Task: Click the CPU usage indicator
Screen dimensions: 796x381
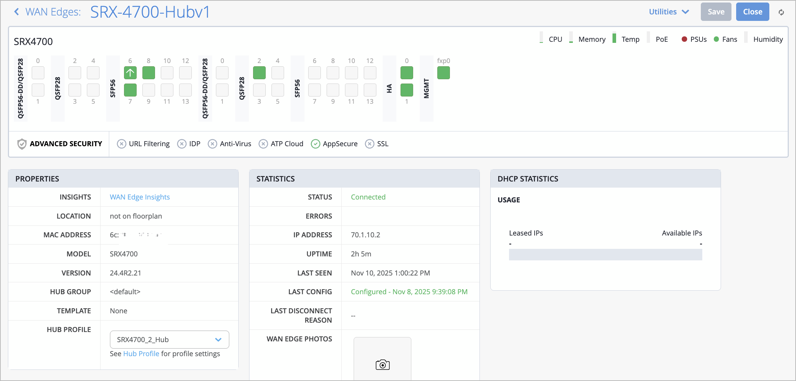Action: point(541,38)
